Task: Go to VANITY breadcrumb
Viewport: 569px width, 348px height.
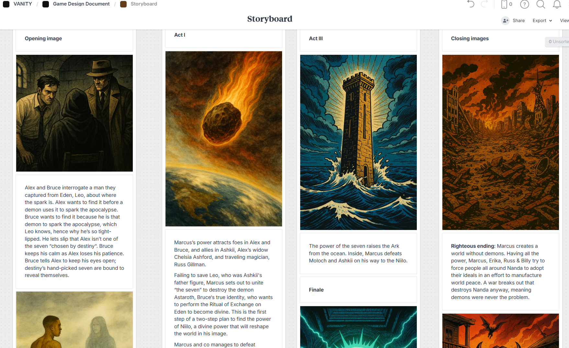Action: click(x=23, y=4)
